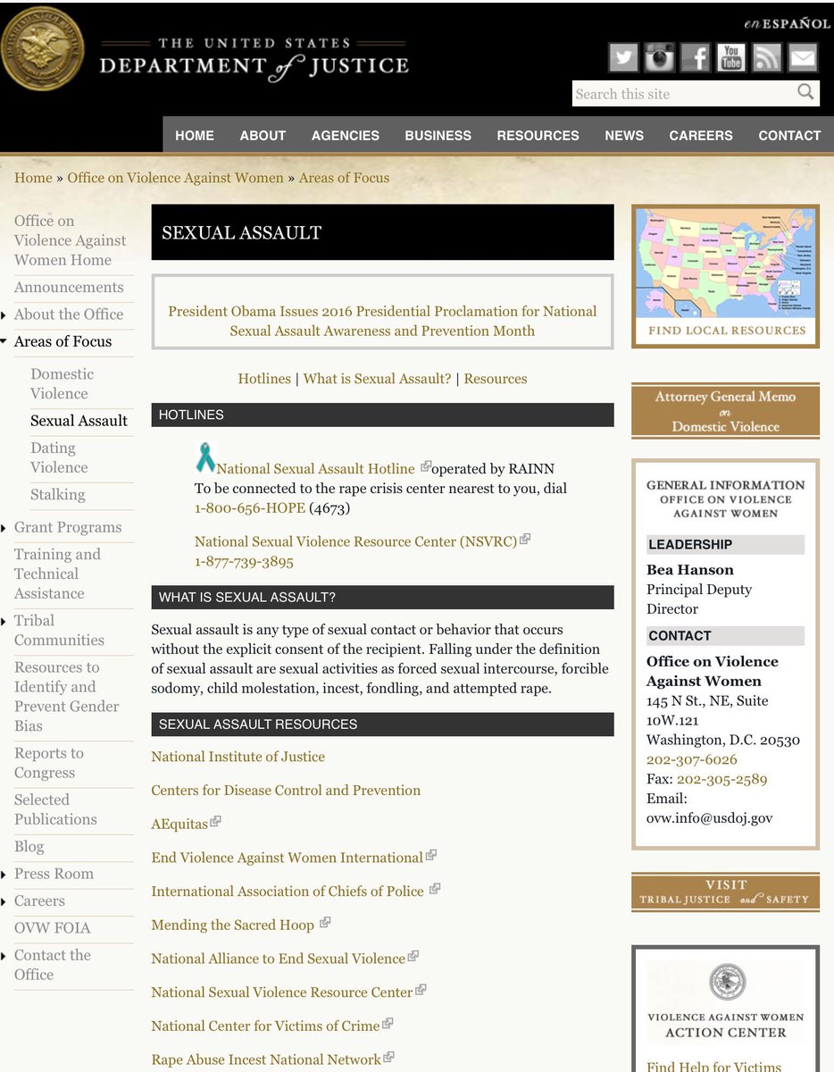This screenshot has height=1072, width=834.
Task: Click the Home breadcrumb link
Action: click(33, 178)
